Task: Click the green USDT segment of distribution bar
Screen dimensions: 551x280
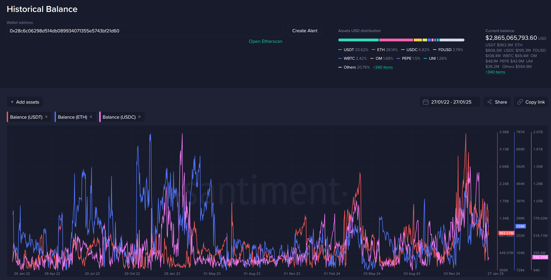Action: pos(358,40)
